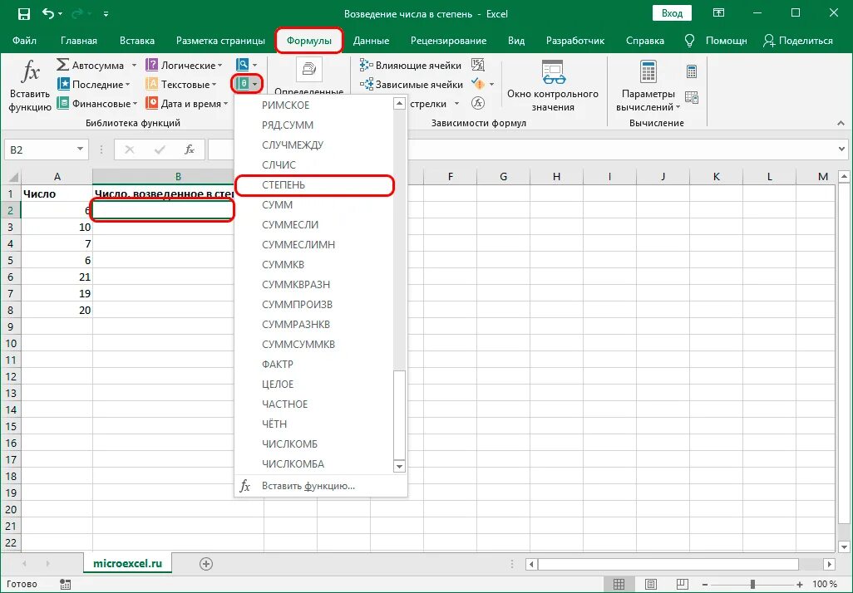Image resolution: width=853 pixels, height=593 pixels.
Task: Collapse the ribbon with chevron arrow
Action: point(841,124)
